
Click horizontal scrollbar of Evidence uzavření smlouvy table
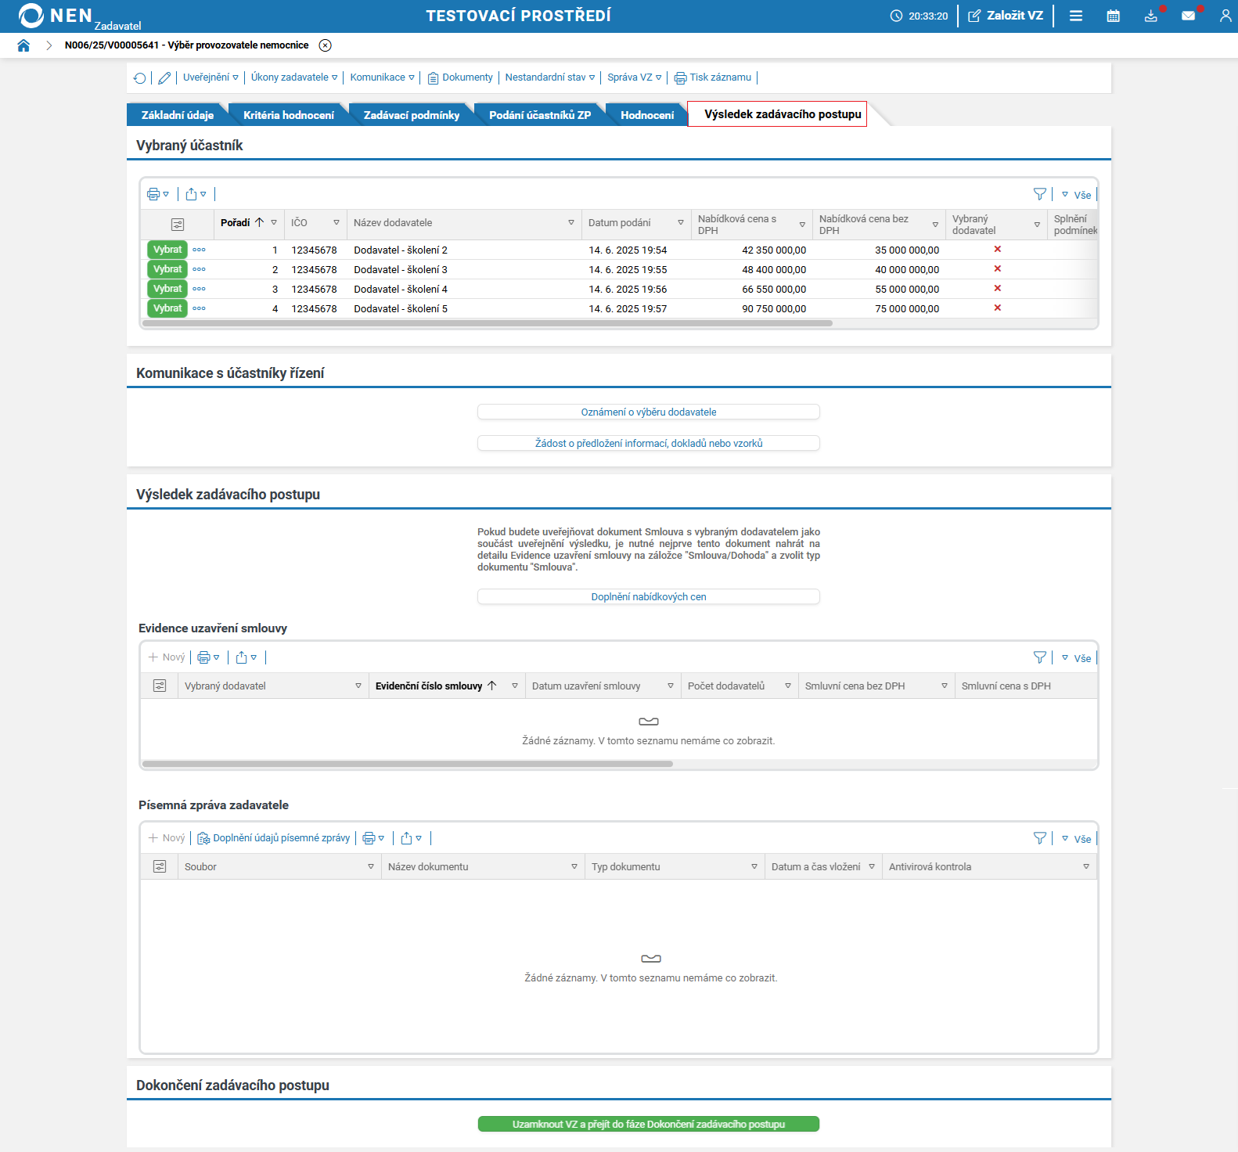[x=407, y=764]
